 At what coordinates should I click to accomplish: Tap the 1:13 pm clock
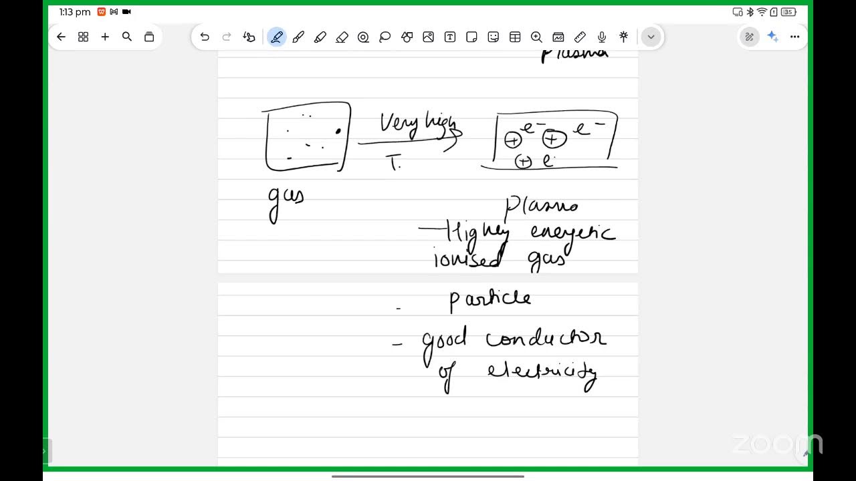click(x=75, y=12)
